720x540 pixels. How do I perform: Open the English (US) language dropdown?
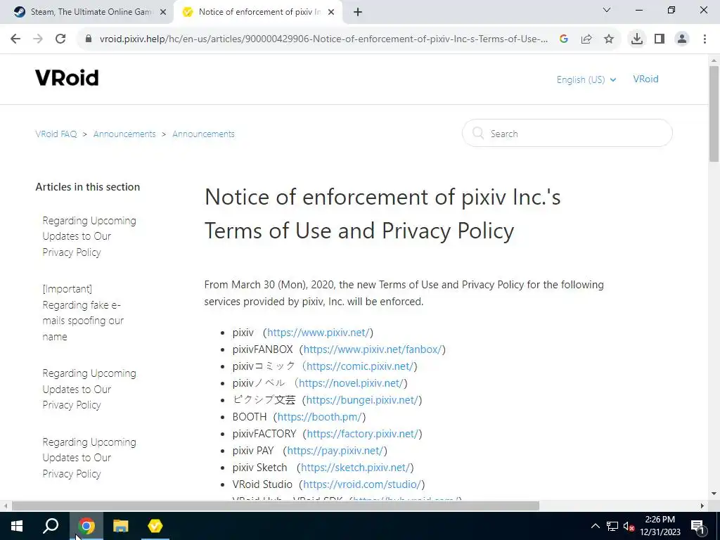coord(586,79)
